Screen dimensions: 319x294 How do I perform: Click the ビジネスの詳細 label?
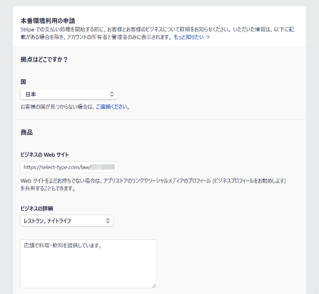(x=37, y=208)
